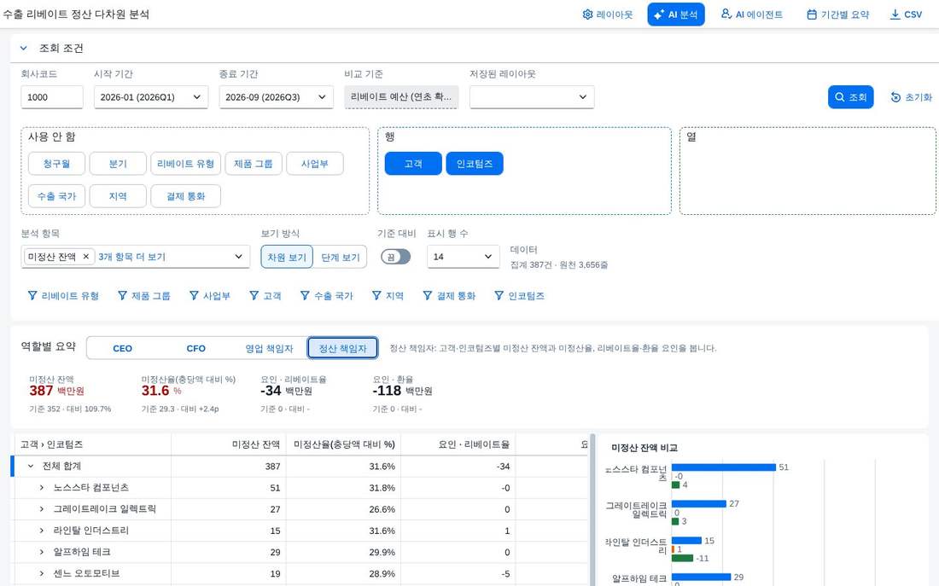Filter by 인코텀즈 funnel icon

pos(499,295)
